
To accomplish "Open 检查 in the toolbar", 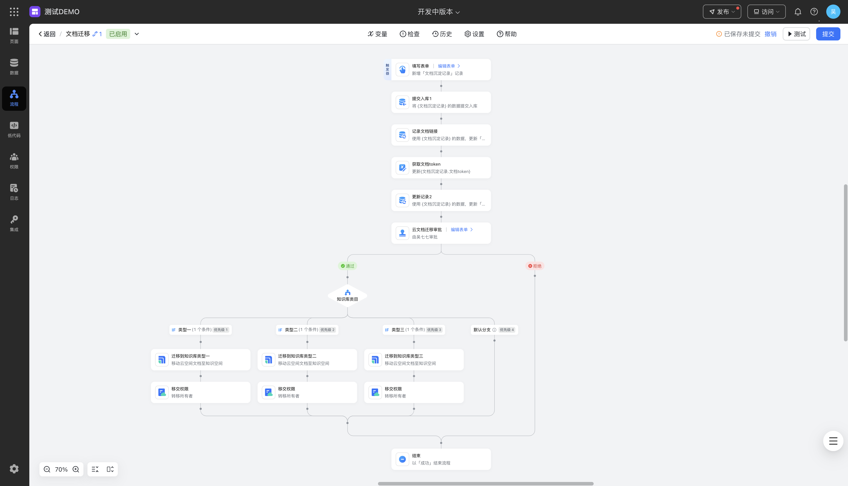I will coord(410,34).
